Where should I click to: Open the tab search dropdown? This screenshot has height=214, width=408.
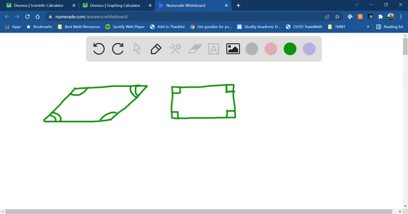click(357, 5)
